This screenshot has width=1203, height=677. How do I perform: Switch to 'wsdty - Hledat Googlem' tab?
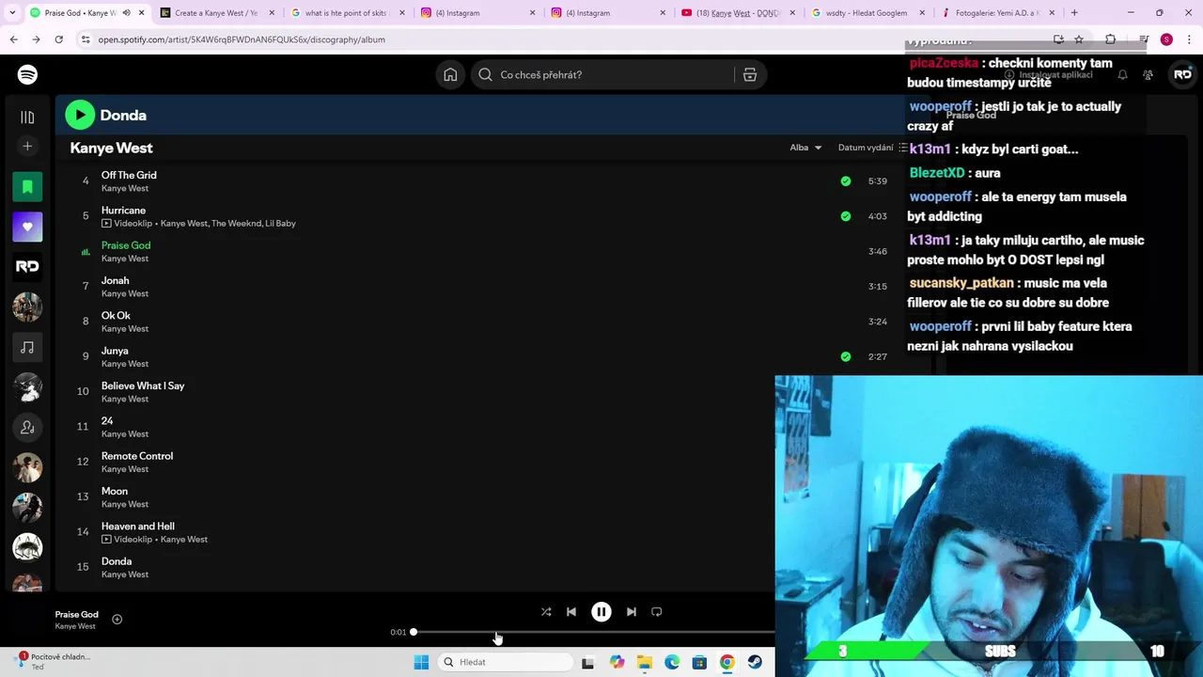click(x=870, y=13)
